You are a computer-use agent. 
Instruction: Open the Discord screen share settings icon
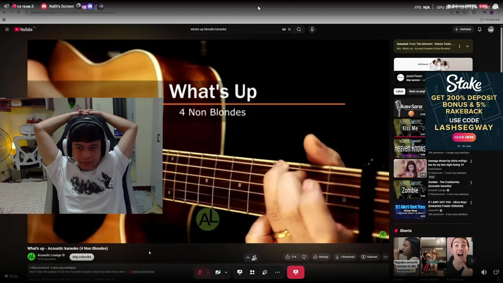[x=240, y=272]
